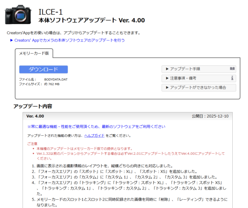Click 本体ソフトウェアアップデート Ver. 4.00 title
The height and width of the screenshot is (208, 248).
tap(92, 20)
